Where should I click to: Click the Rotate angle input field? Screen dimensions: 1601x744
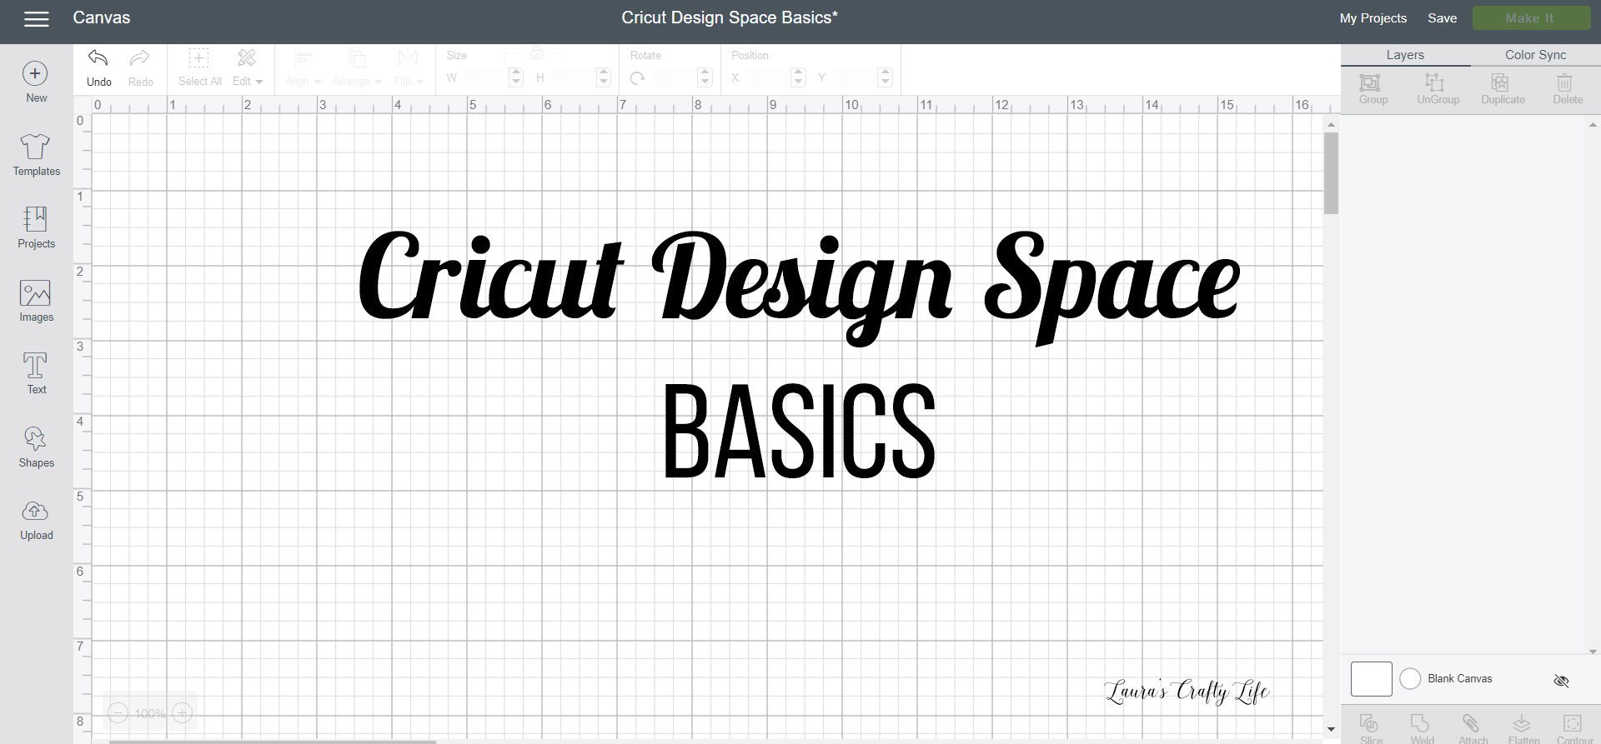[x=676, y=77]
